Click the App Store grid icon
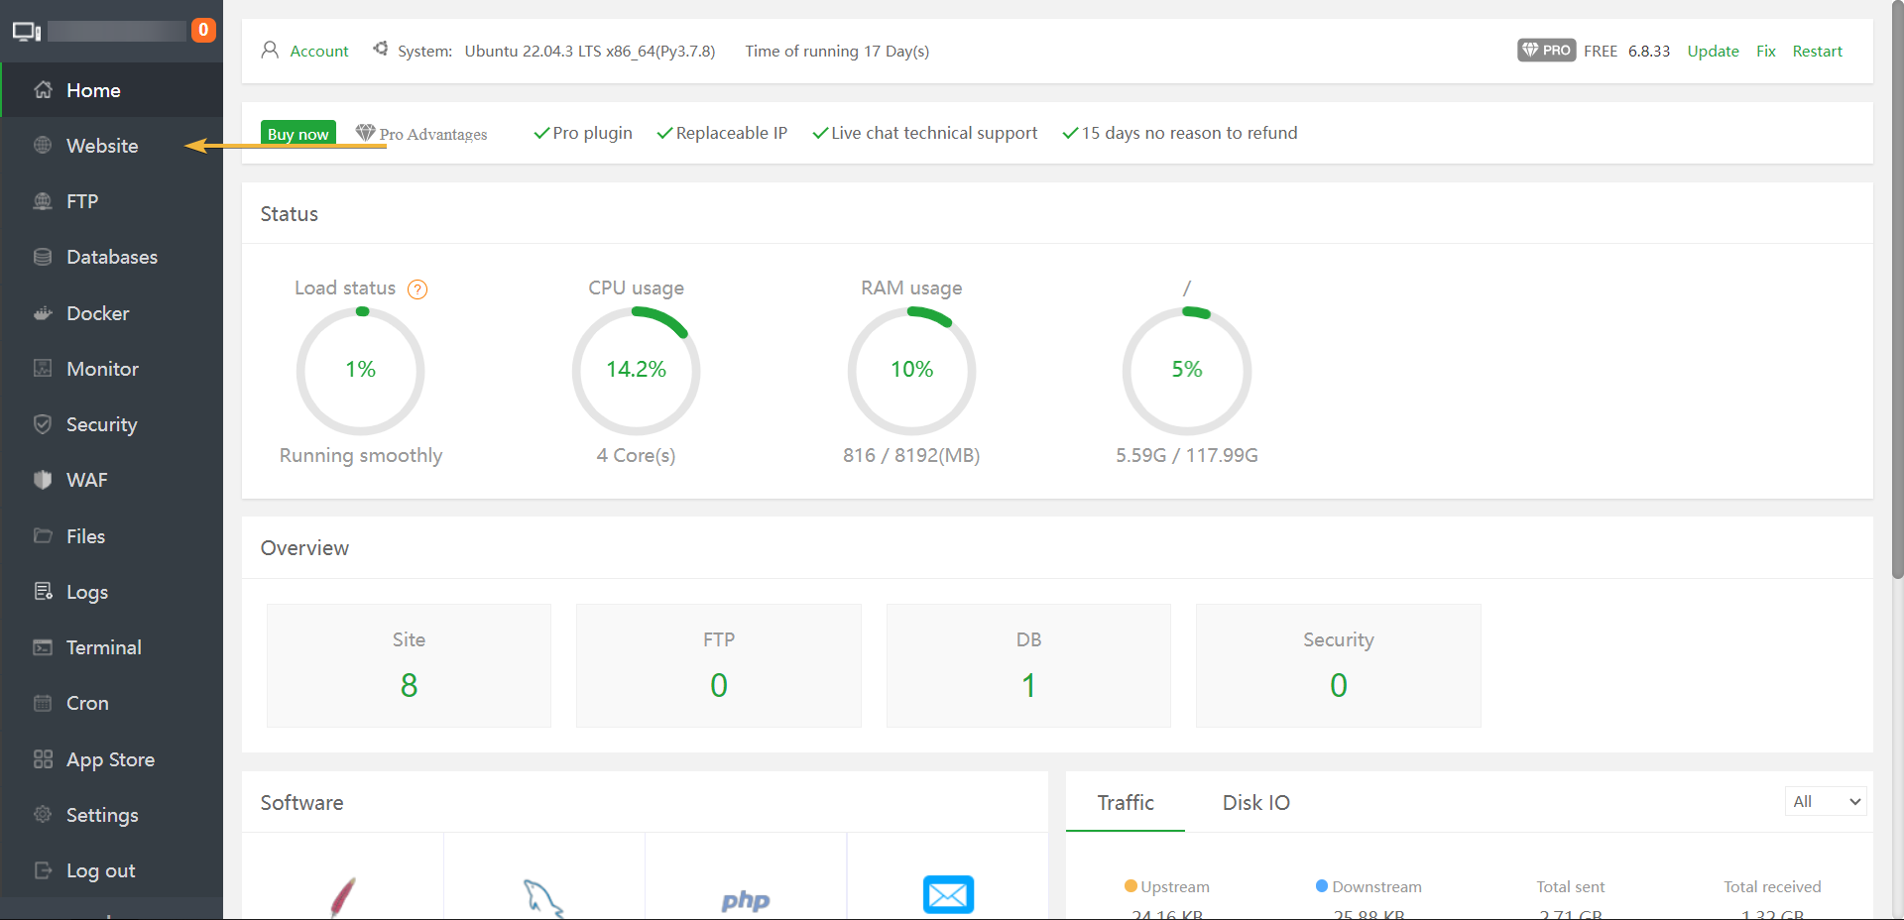Viewport: 1904px width, 920px height. pos(43,759)
